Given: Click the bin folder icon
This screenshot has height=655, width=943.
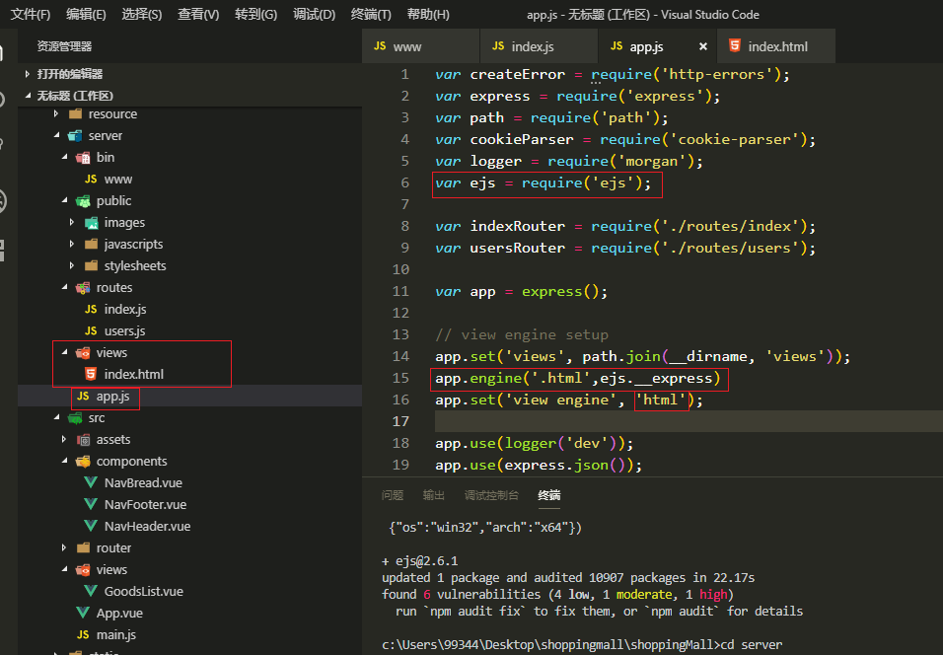Looking at the screenshot, I should 83,158.
